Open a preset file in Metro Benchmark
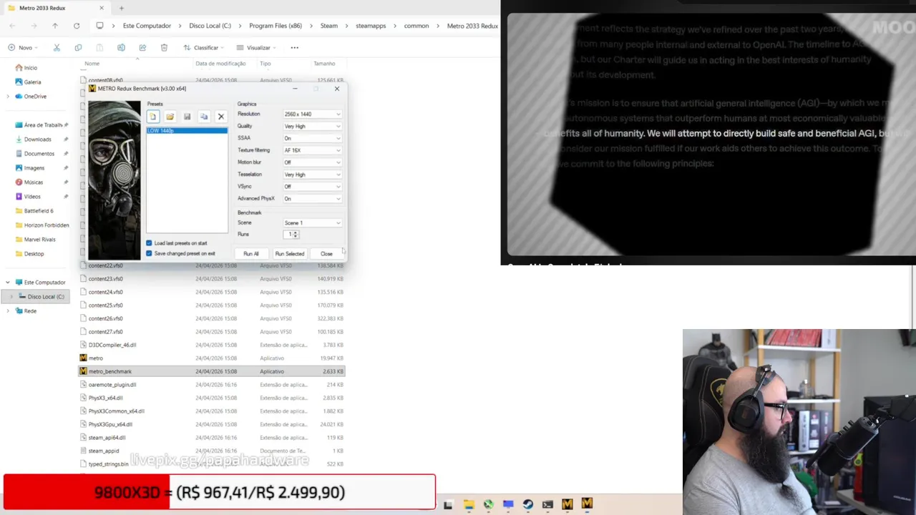 coord(170,117)
